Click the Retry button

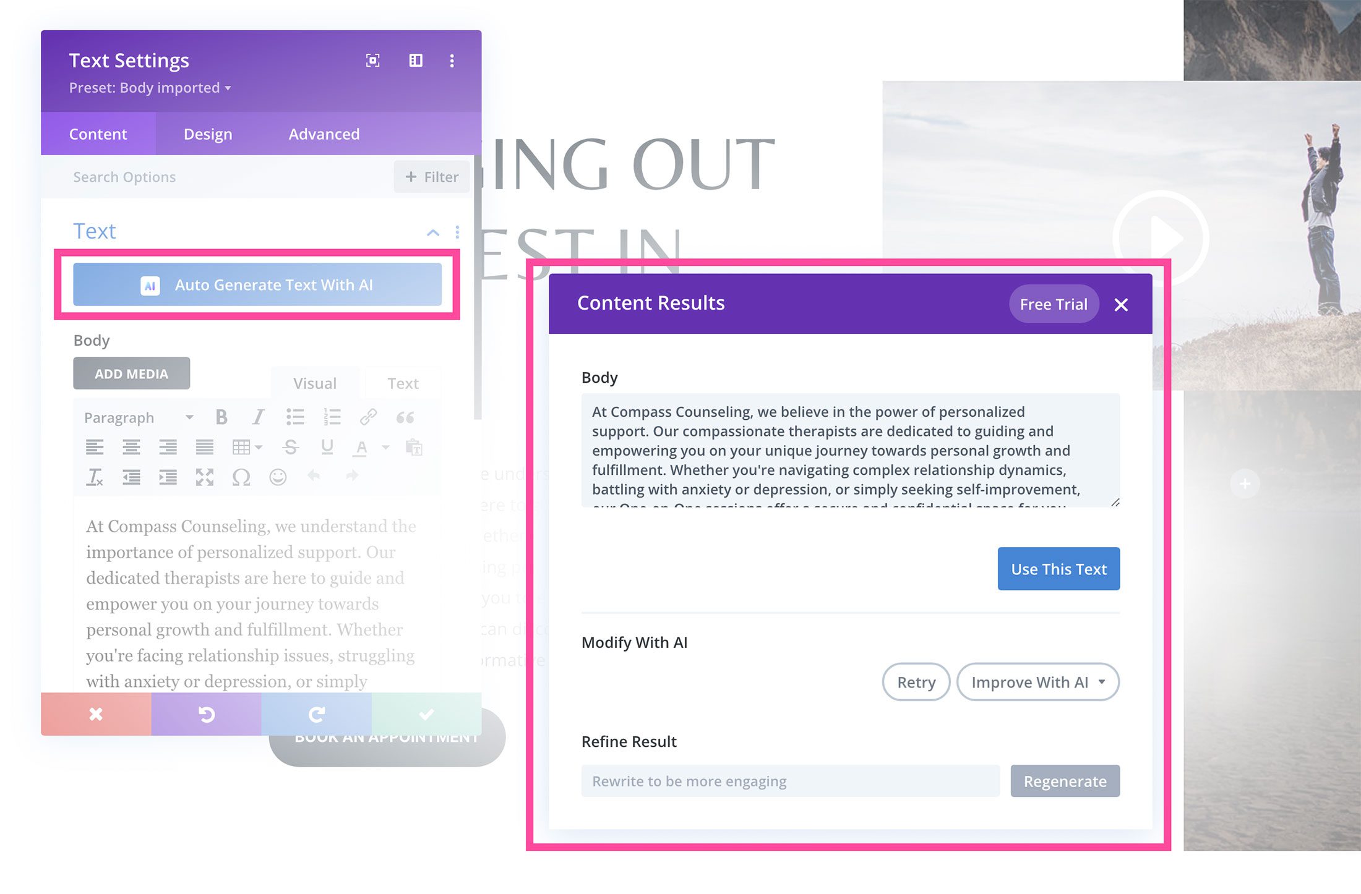tap(915, 681)
